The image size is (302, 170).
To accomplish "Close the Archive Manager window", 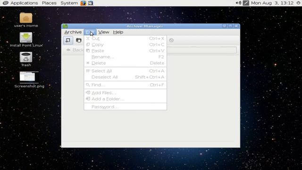I will tap(236, 26).
